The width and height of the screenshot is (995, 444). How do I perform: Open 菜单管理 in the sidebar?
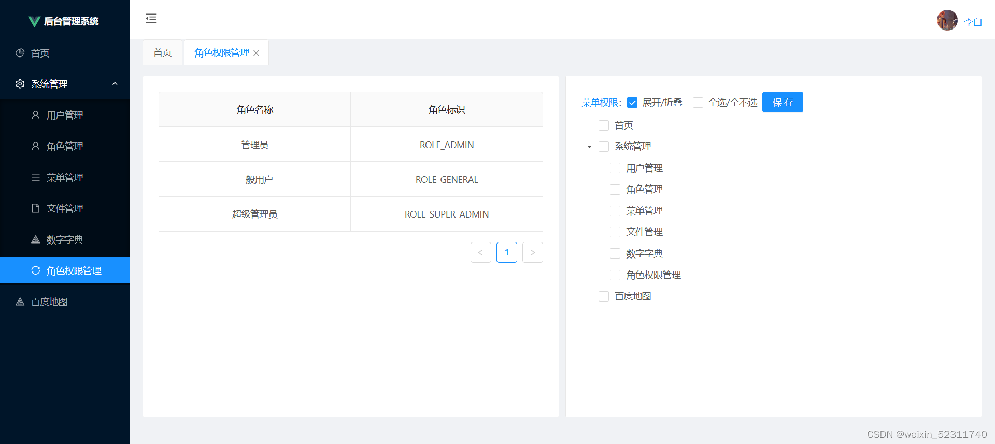pos(65,177)
